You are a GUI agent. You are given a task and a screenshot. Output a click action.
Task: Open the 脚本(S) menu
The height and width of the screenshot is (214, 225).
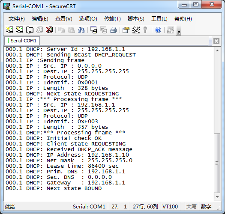pos(136,19)
